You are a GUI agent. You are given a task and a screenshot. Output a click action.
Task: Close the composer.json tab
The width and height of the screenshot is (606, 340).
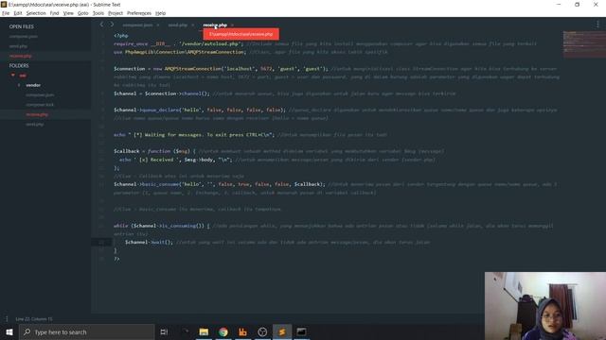tap(158, 25)
